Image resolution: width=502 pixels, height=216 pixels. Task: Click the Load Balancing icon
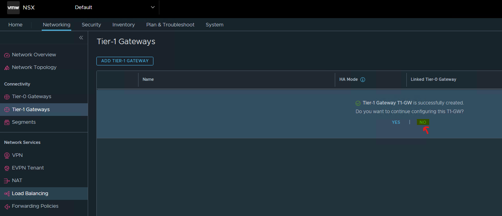click(7, 194)
